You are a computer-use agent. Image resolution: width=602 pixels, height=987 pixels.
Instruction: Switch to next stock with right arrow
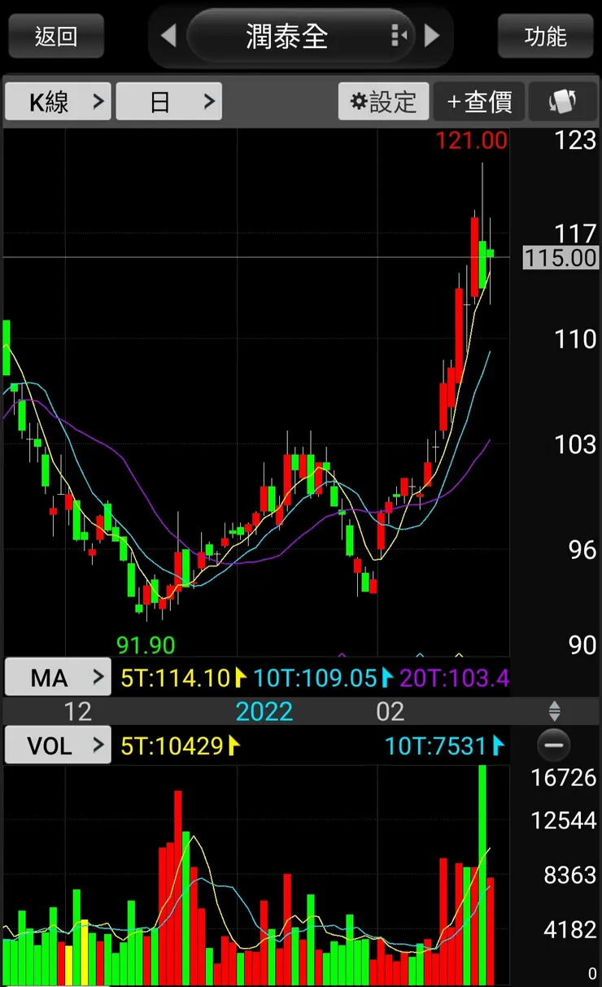click(x=432, y=36)
